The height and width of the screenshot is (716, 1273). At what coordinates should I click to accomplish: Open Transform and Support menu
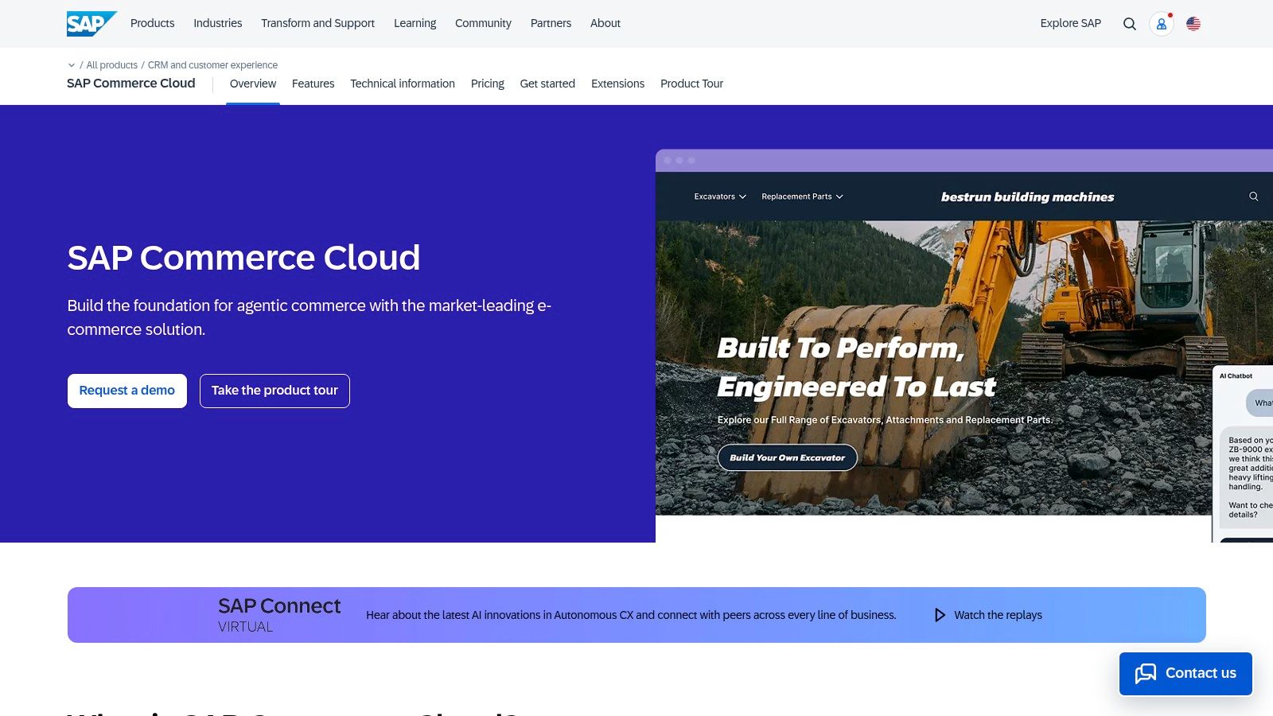(x=317, y=23)
